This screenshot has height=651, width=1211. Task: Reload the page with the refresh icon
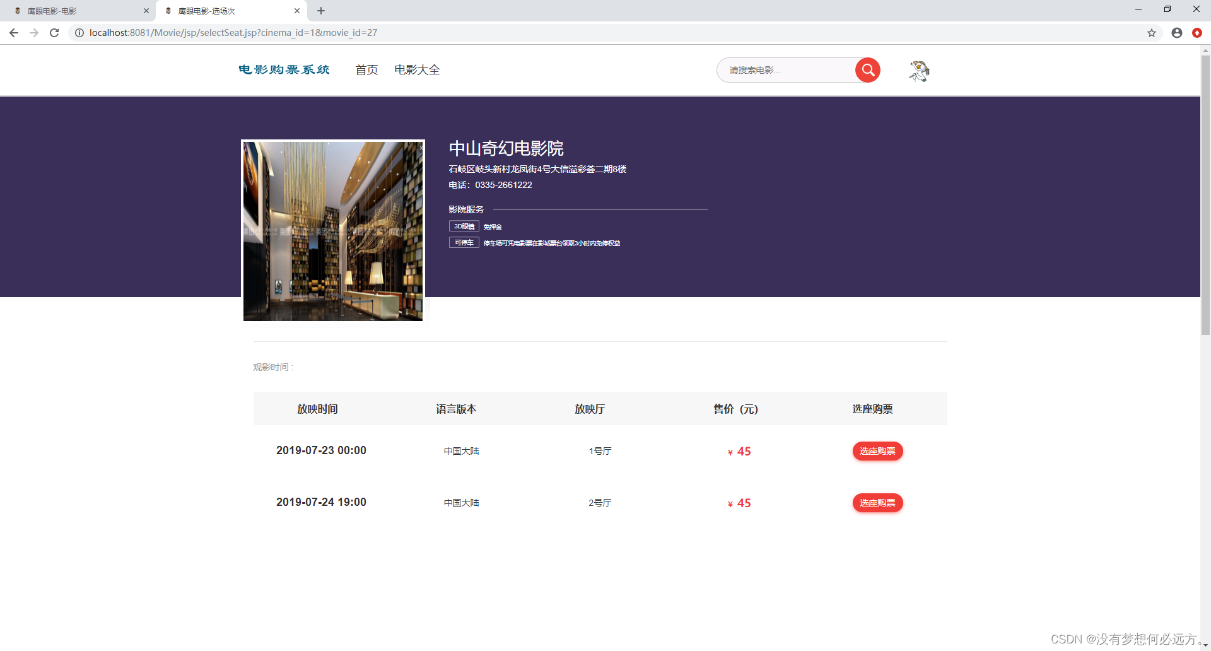pyautogui.click(x=54, y=33)
